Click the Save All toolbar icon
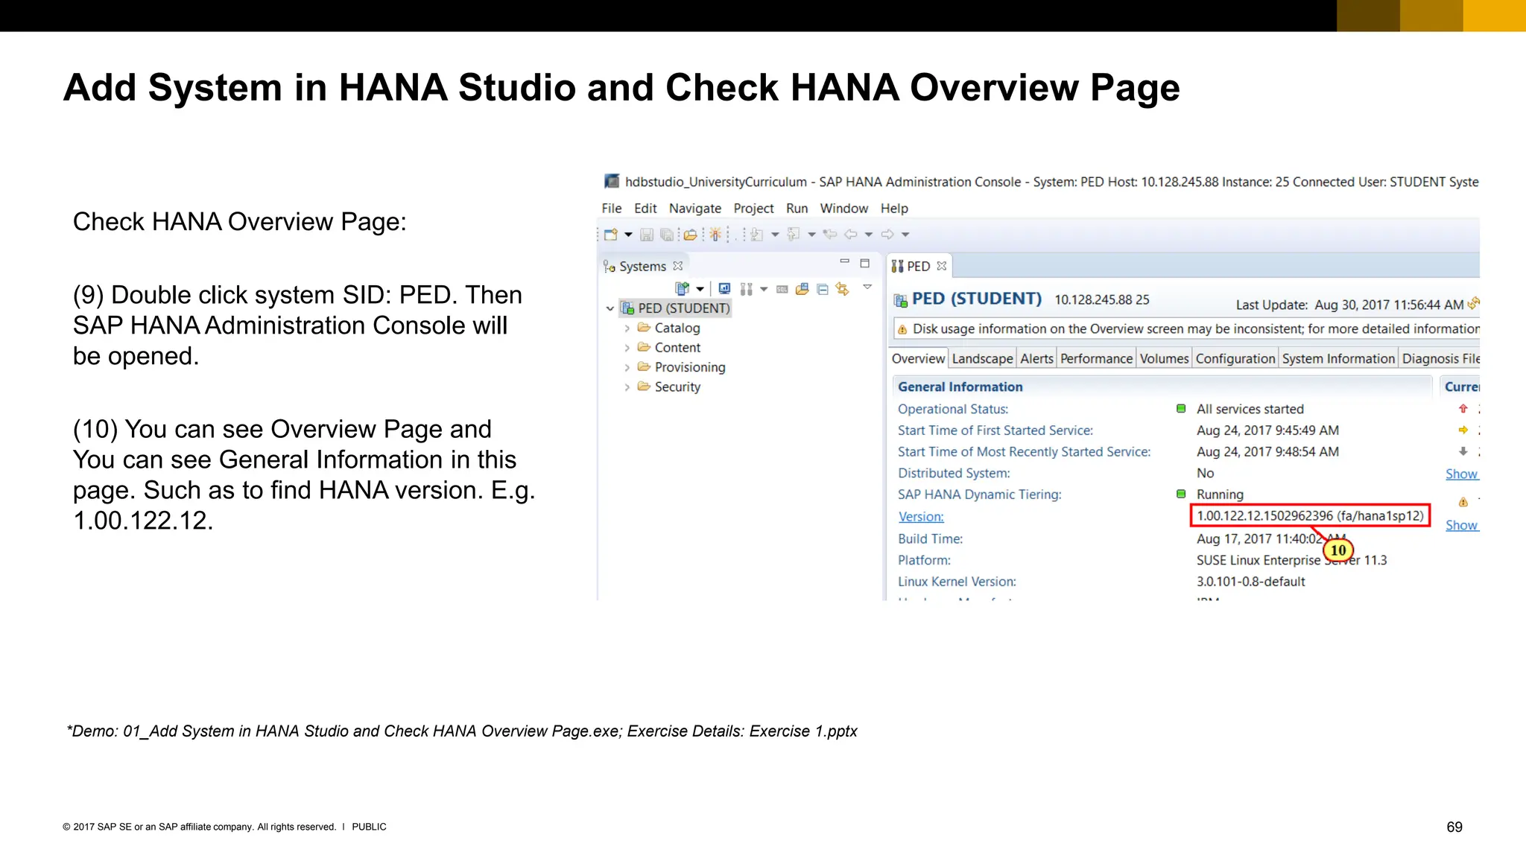The height and width of the screenshot is (858, 1526). point(667,235)
